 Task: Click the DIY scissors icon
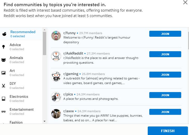click(4, 86)
